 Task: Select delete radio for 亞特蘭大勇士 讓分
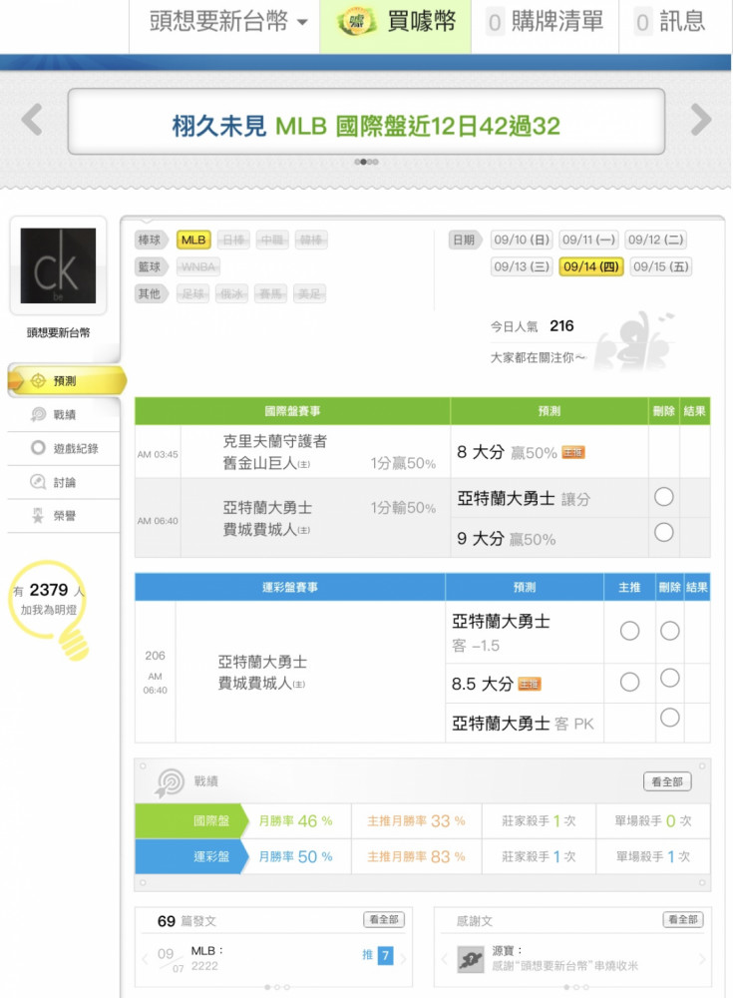pyautogui.click(x=663, y=496)
